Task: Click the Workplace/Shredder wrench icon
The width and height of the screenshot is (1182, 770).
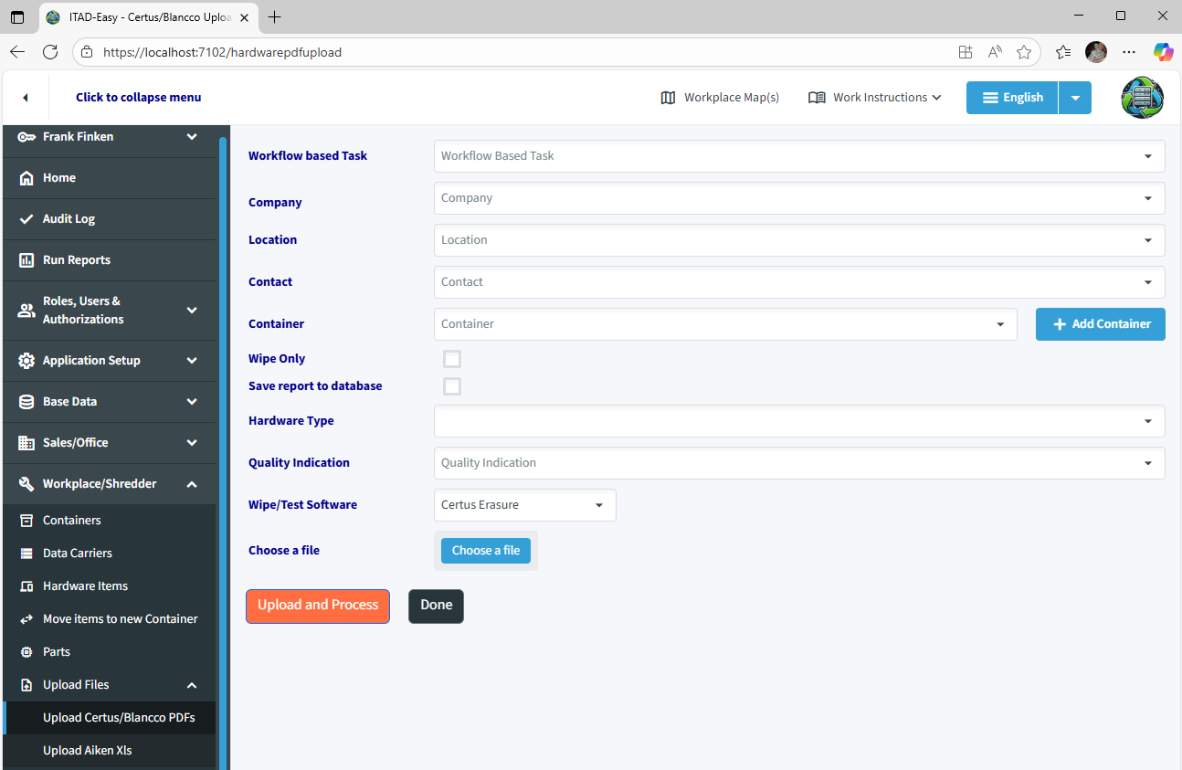Action: (26, 484)
